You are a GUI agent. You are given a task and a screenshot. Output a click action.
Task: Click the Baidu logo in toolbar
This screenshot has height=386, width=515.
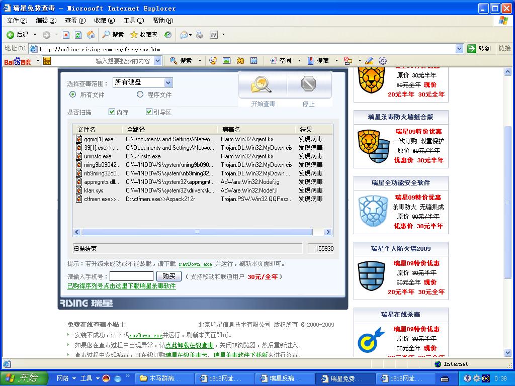(x=18, y=61)
